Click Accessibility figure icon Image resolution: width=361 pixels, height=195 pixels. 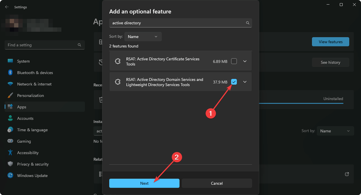click(x=10, y=153)
